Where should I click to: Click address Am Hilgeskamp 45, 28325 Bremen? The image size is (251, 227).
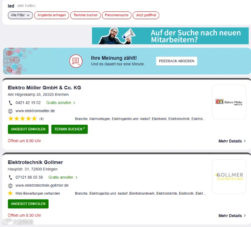pyautogui.click(x=38, y=95)
